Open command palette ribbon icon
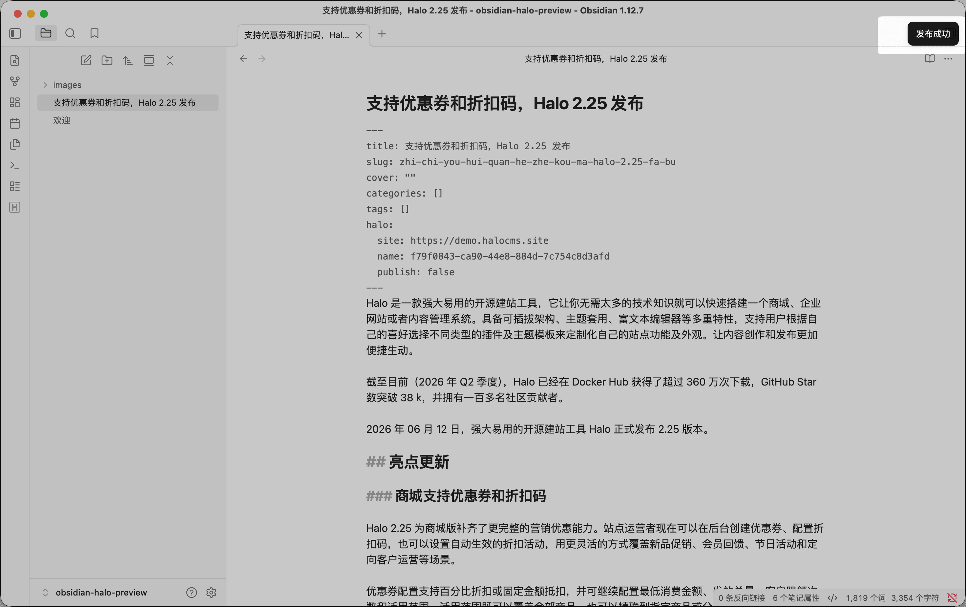 tap(15, 165)
